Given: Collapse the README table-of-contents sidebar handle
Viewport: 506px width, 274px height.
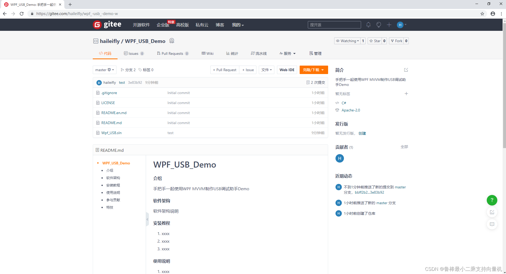Looking at the screenshot, I should [147, 219].
